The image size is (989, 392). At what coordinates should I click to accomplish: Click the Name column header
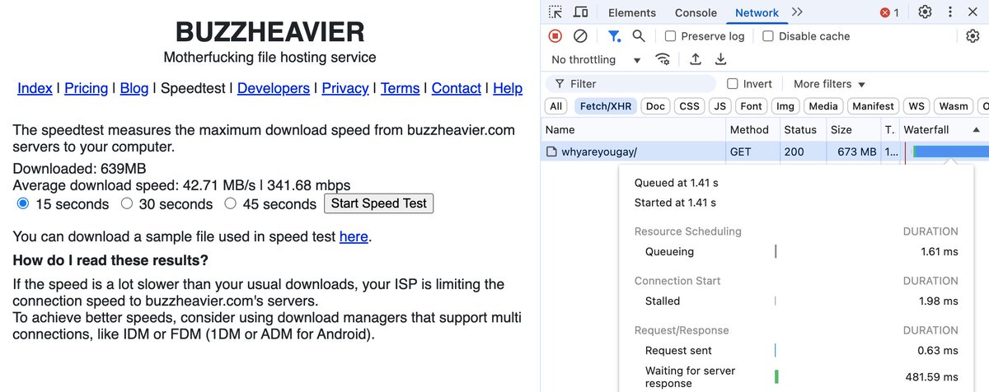(x=633, y=130)
